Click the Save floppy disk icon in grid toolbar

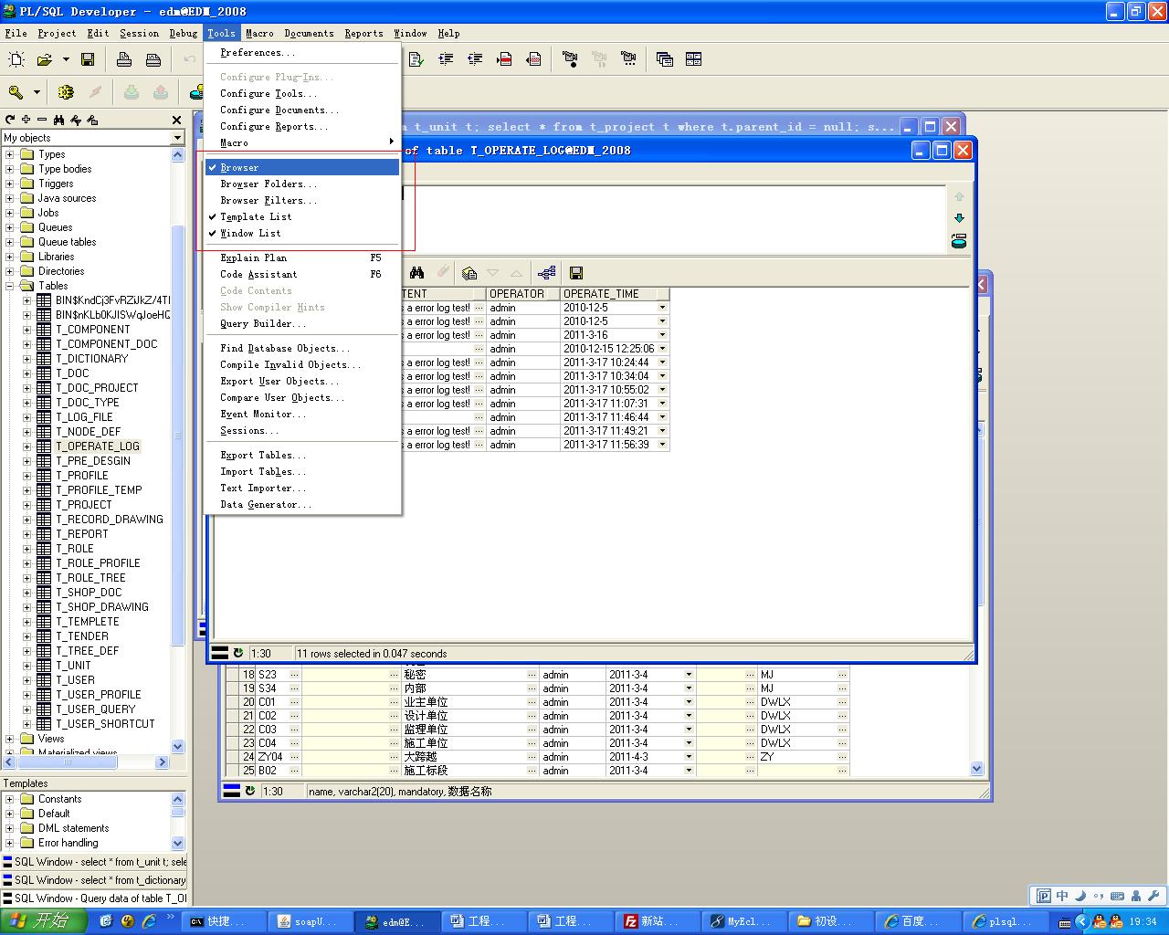(576, 273)
